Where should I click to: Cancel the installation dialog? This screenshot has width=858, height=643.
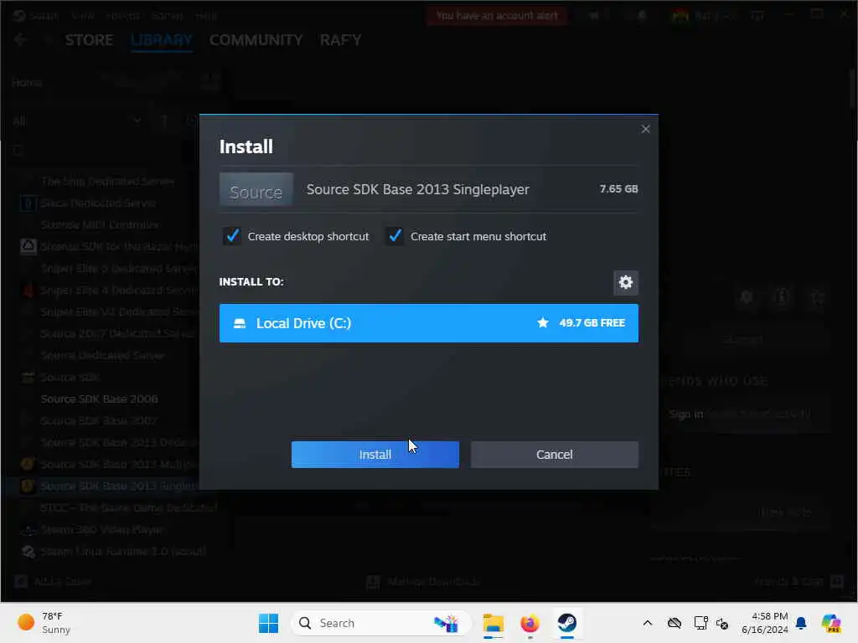(x=554, y=455)
